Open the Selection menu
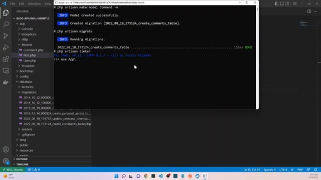This screenshot has width=321, height=180. (x=34, y=3)
